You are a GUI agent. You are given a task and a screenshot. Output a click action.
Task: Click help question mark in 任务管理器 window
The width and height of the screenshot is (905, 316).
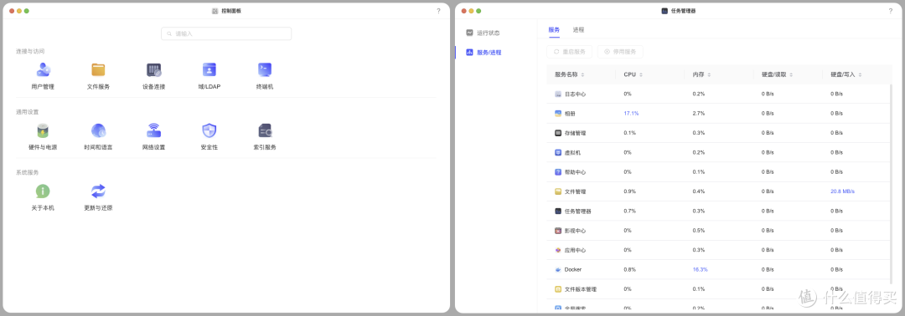(x=890, y=11)
